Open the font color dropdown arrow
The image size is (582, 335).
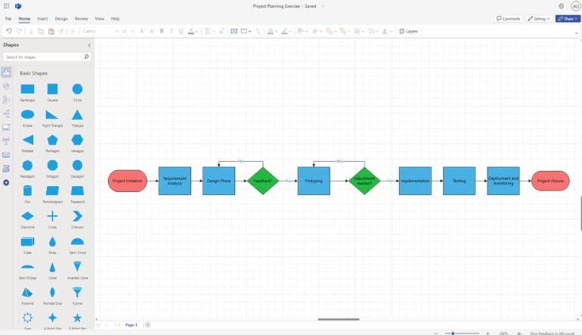click(197, 31)
